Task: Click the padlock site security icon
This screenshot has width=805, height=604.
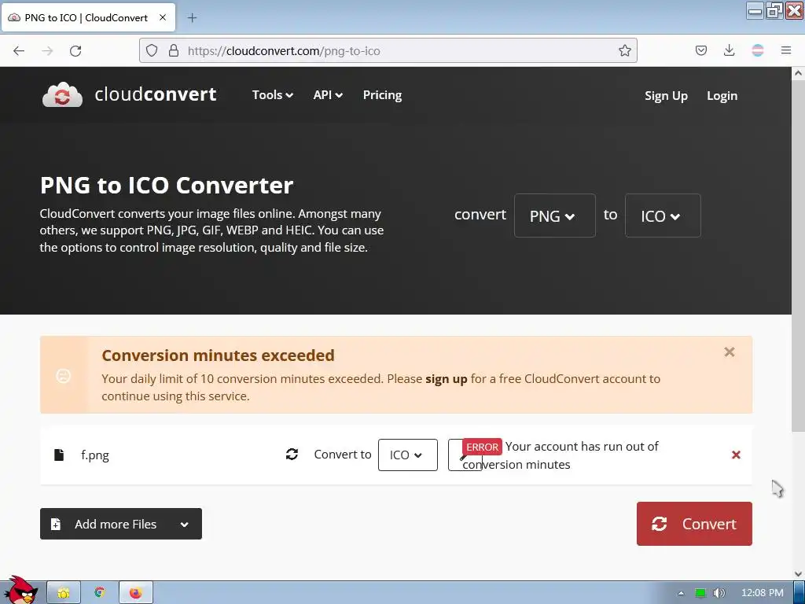Action: (x=174, y=50)
